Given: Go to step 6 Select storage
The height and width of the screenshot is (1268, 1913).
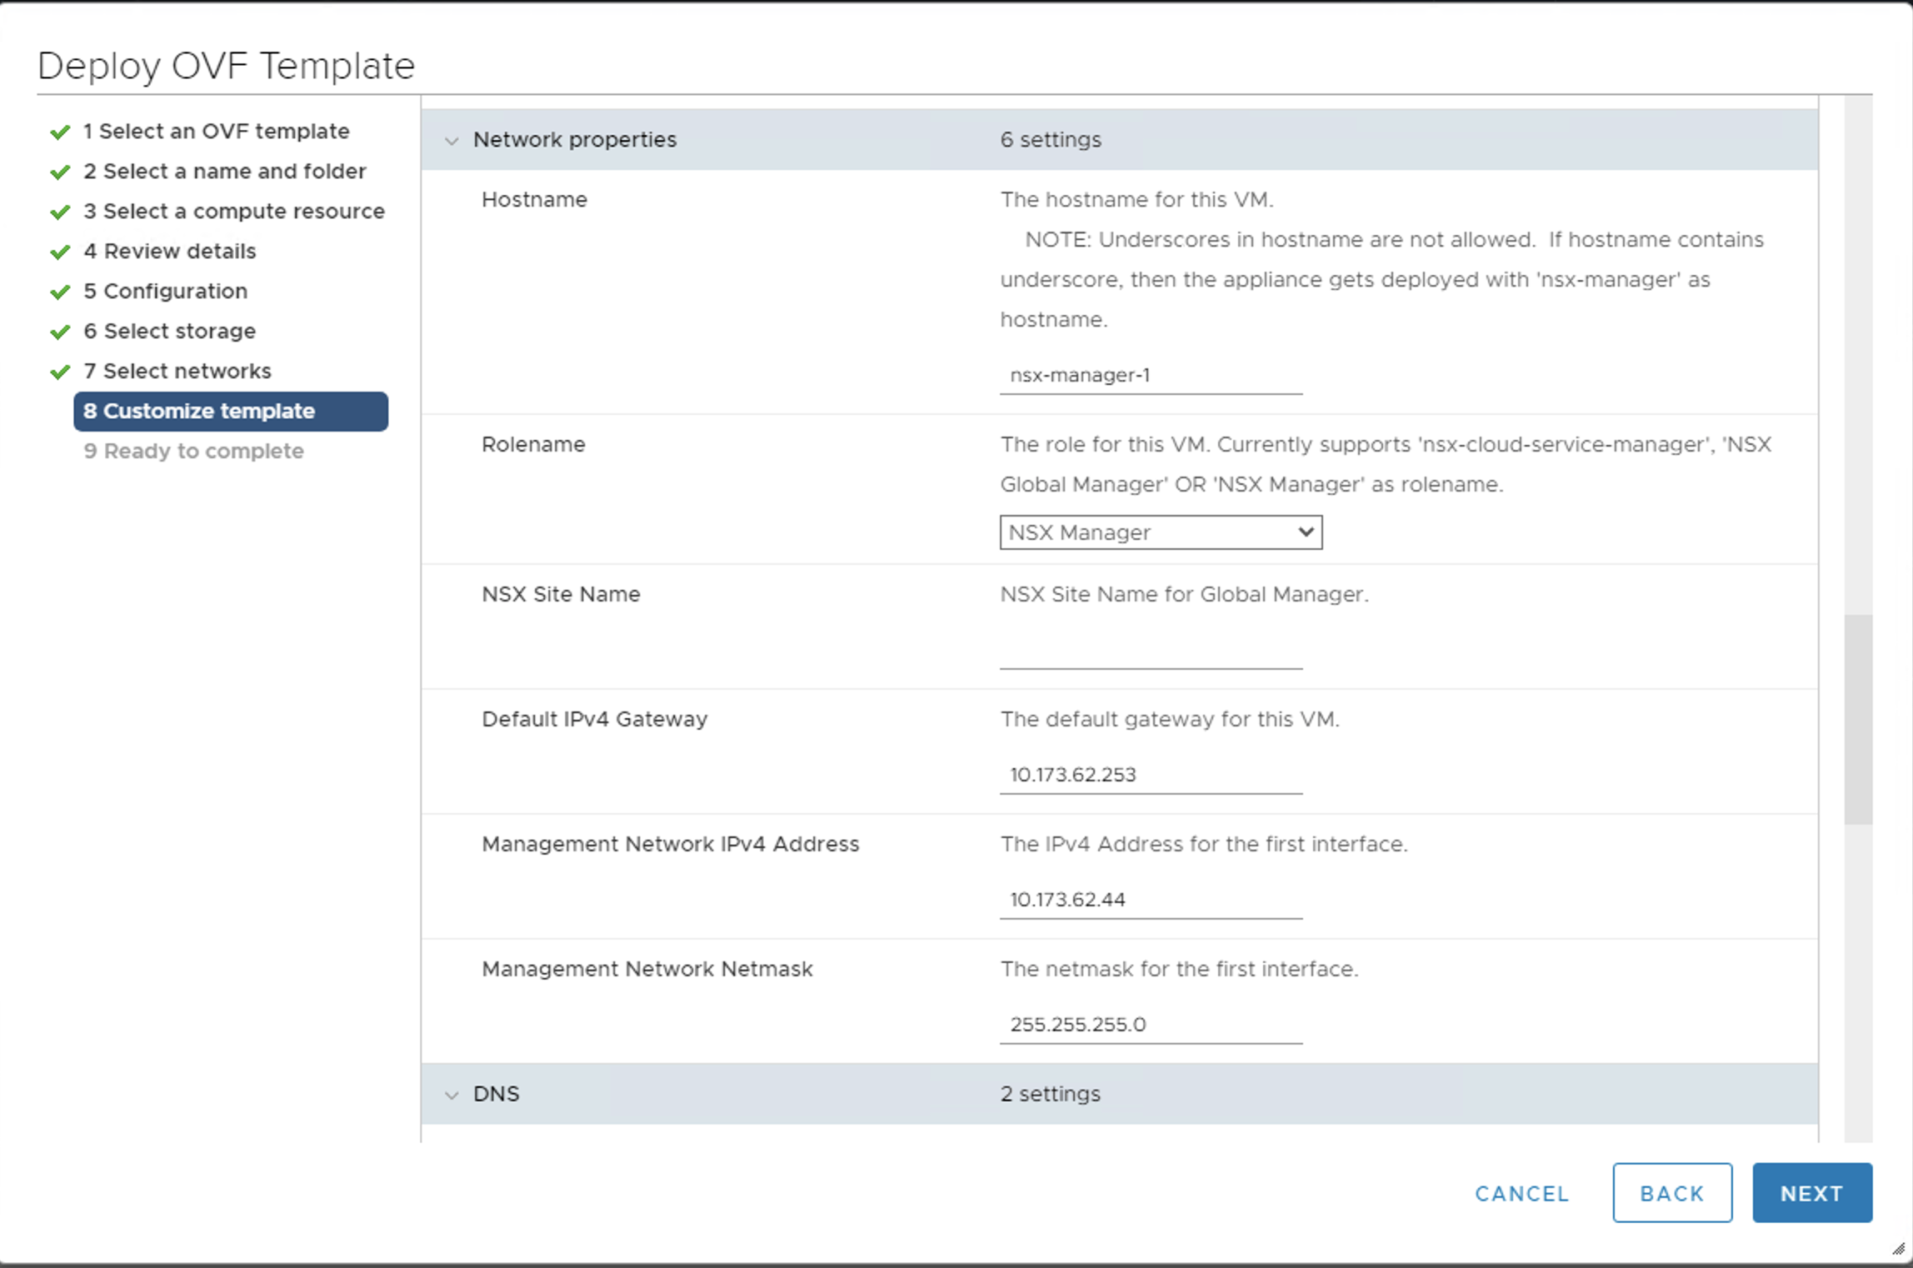Looking at the screenshot, I should coord(169,332).
